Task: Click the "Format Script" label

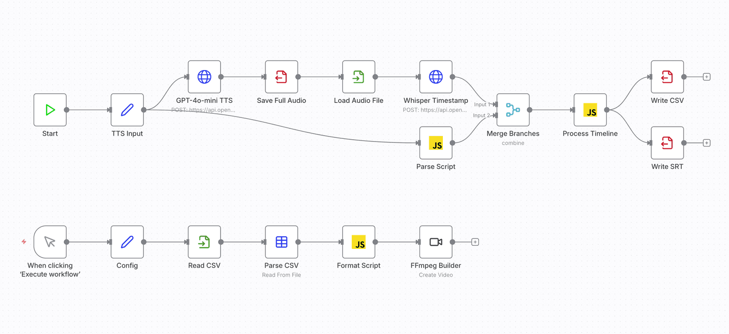Action: point(359,265)
